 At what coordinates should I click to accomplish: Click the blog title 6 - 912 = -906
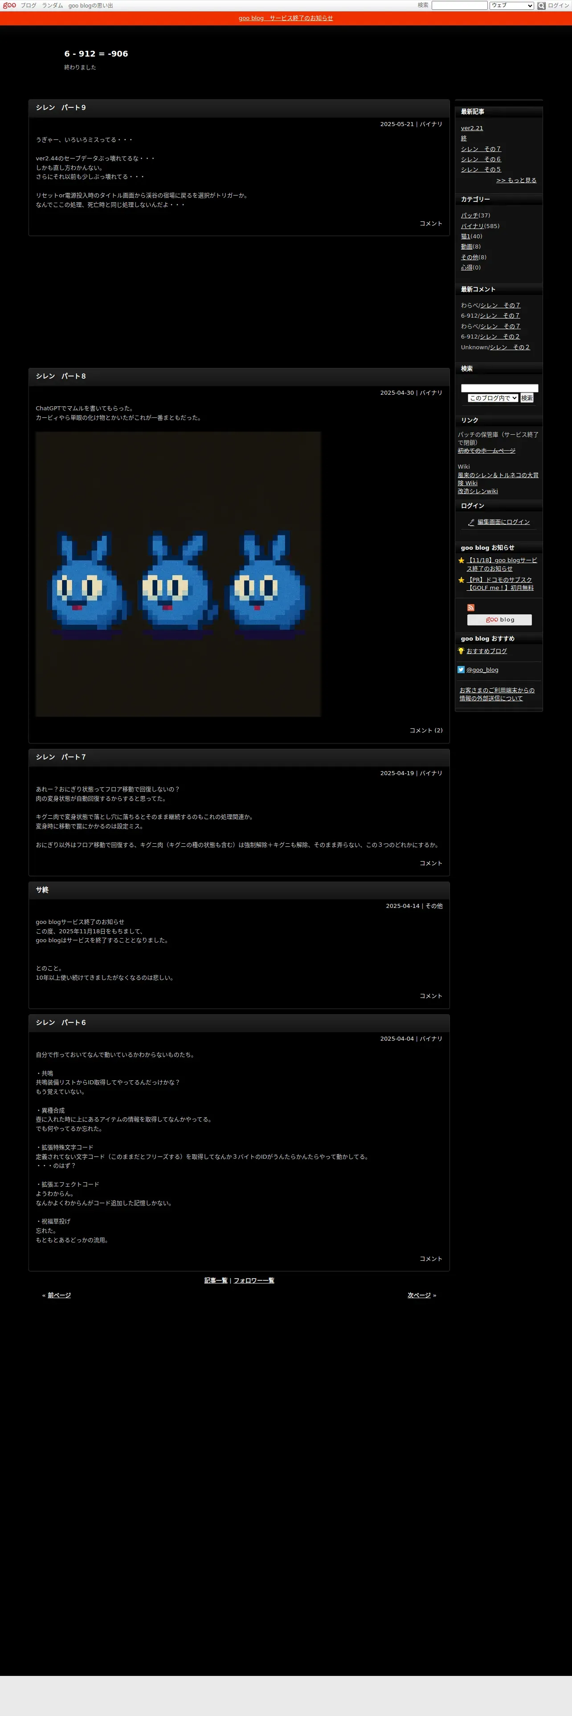[96, 54]
